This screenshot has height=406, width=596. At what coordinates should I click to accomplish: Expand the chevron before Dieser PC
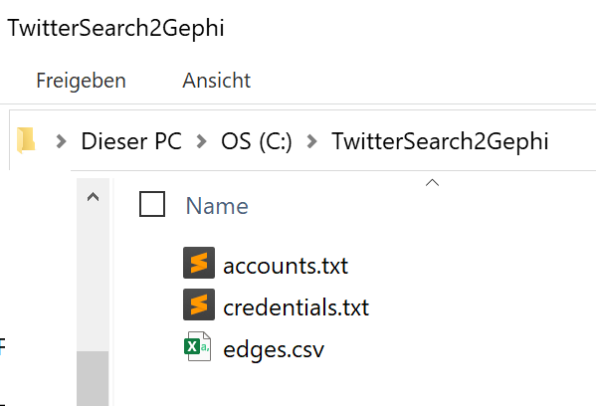[61, 141]
